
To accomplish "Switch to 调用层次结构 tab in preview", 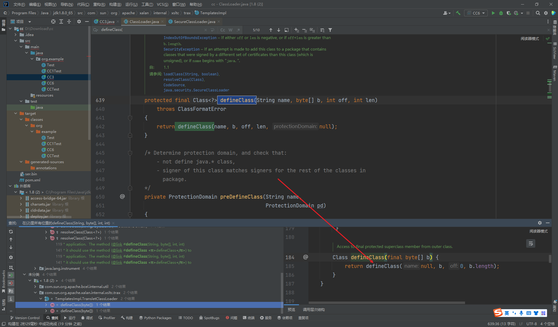I will tap(314, 309).
